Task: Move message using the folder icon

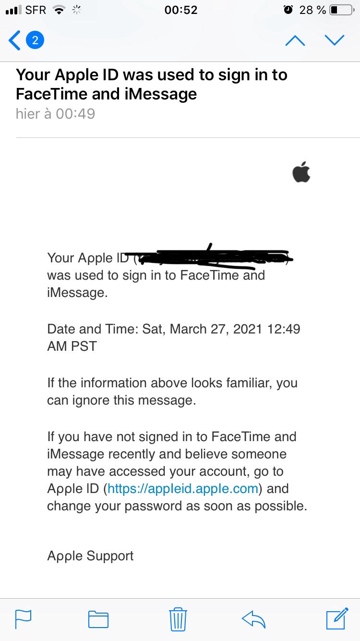Action: click(98, 618)
